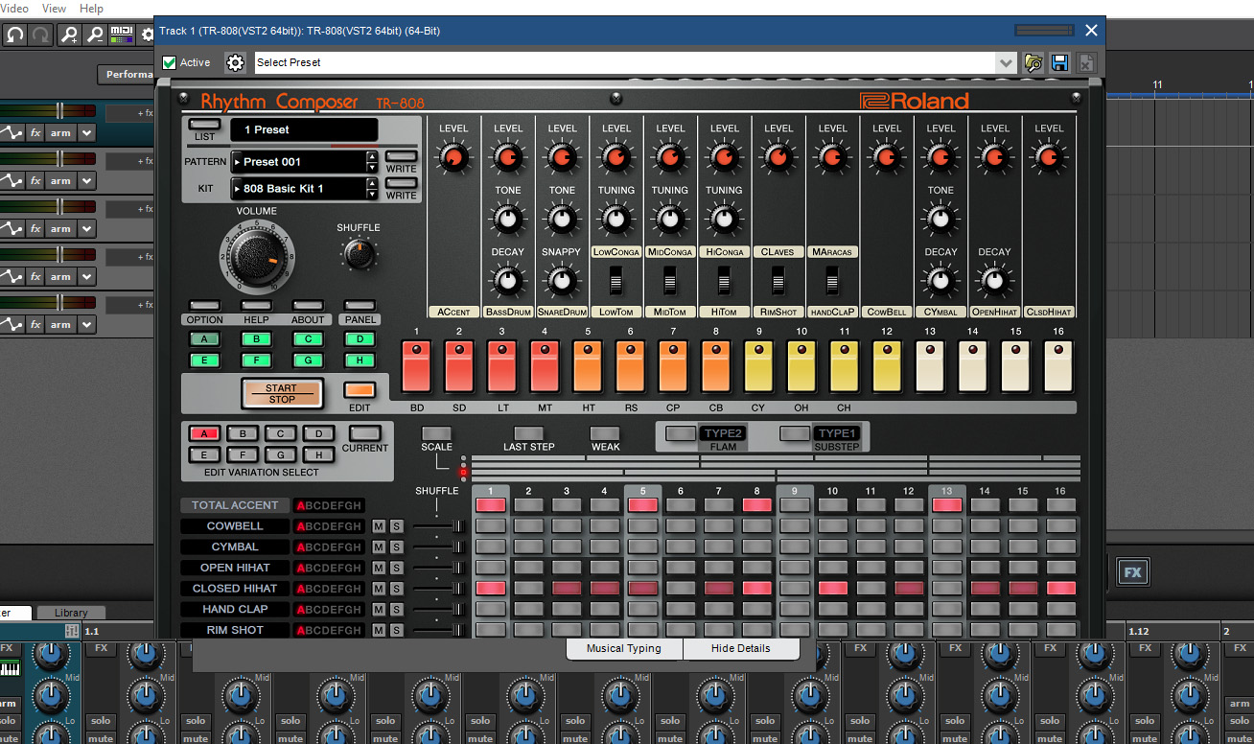Open the Help menu
This screenshot has height=744, width=1254.
(x=91, y=8)
